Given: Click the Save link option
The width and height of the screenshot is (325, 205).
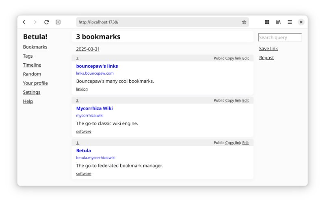Looking at the screenshot, I should click(269, 49).
